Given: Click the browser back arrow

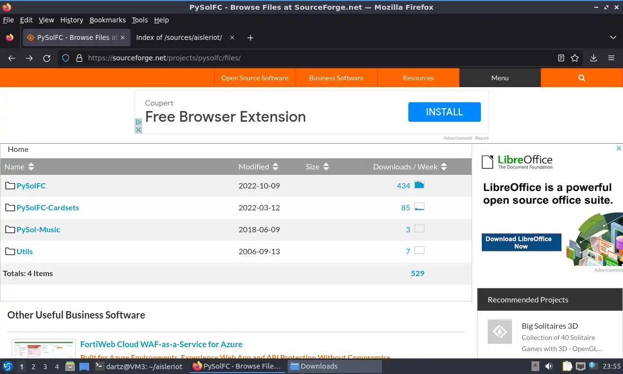Looking at the screenshot, I should (x=12, y=58).
